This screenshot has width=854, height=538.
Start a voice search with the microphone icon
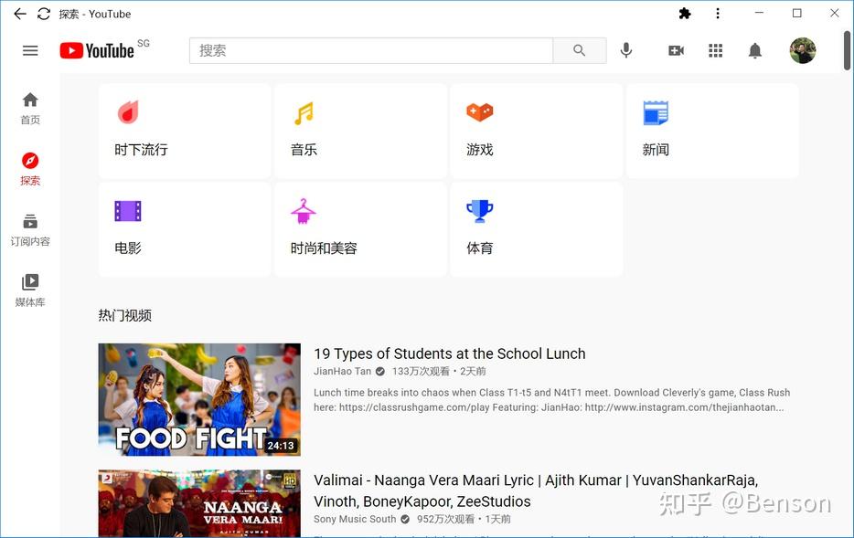625,50
